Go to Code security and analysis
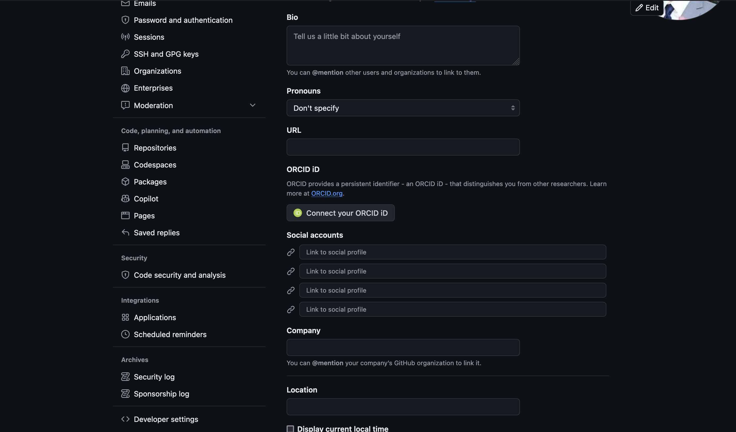The height and width of the screenshot is (432, 736). (179, 275)
